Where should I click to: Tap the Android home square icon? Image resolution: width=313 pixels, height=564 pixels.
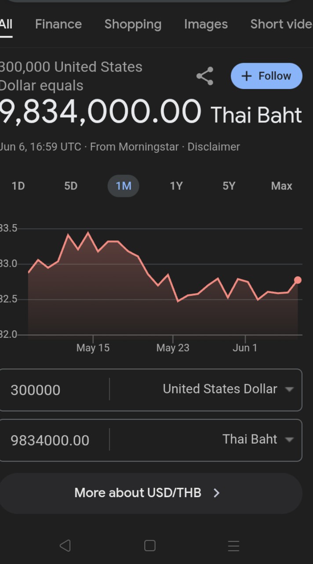point(150,545)
